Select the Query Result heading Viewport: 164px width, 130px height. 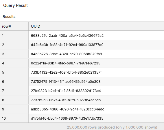[x=16, y=5]
